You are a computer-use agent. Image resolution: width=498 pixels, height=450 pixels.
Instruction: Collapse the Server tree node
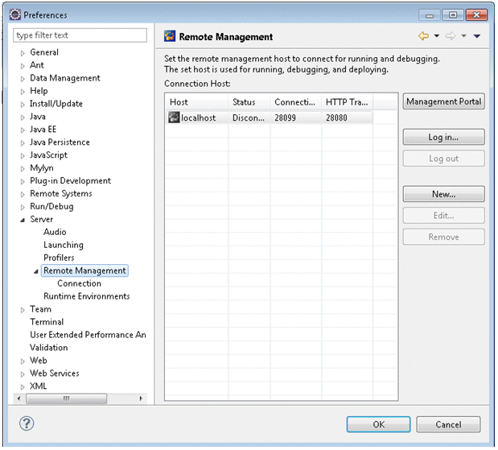[23, 220]
